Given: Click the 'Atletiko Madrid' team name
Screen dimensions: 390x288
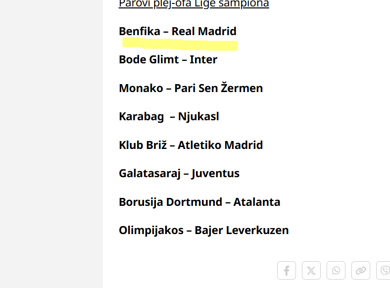Looking at the screenshot, I should pyautogui.click(x=220, y=145).
